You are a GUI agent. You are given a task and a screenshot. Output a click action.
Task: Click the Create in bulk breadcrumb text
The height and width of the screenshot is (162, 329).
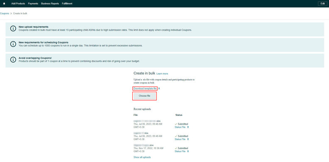pyautogui.click(x=20, y=13)
